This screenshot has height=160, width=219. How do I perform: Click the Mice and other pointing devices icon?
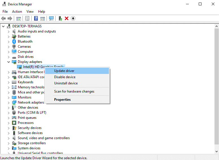click(14, 92)
